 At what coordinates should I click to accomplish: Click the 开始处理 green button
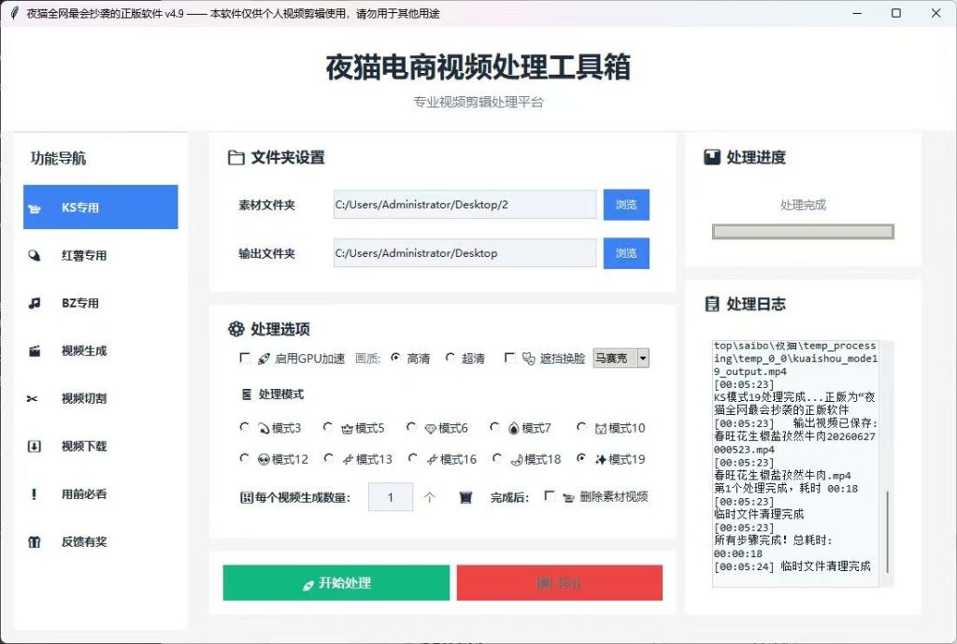click(336, 583)
